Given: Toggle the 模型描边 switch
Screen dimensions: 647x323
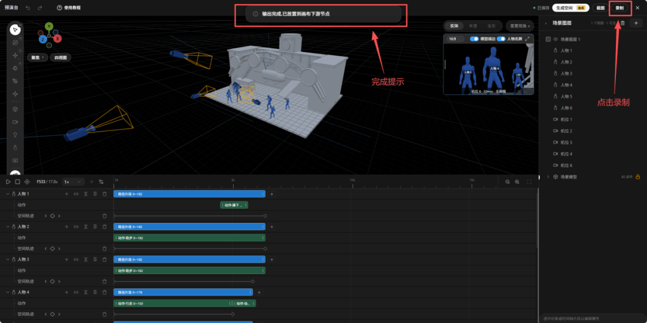Looking at the screenshot, I should (x=474, y=39).
